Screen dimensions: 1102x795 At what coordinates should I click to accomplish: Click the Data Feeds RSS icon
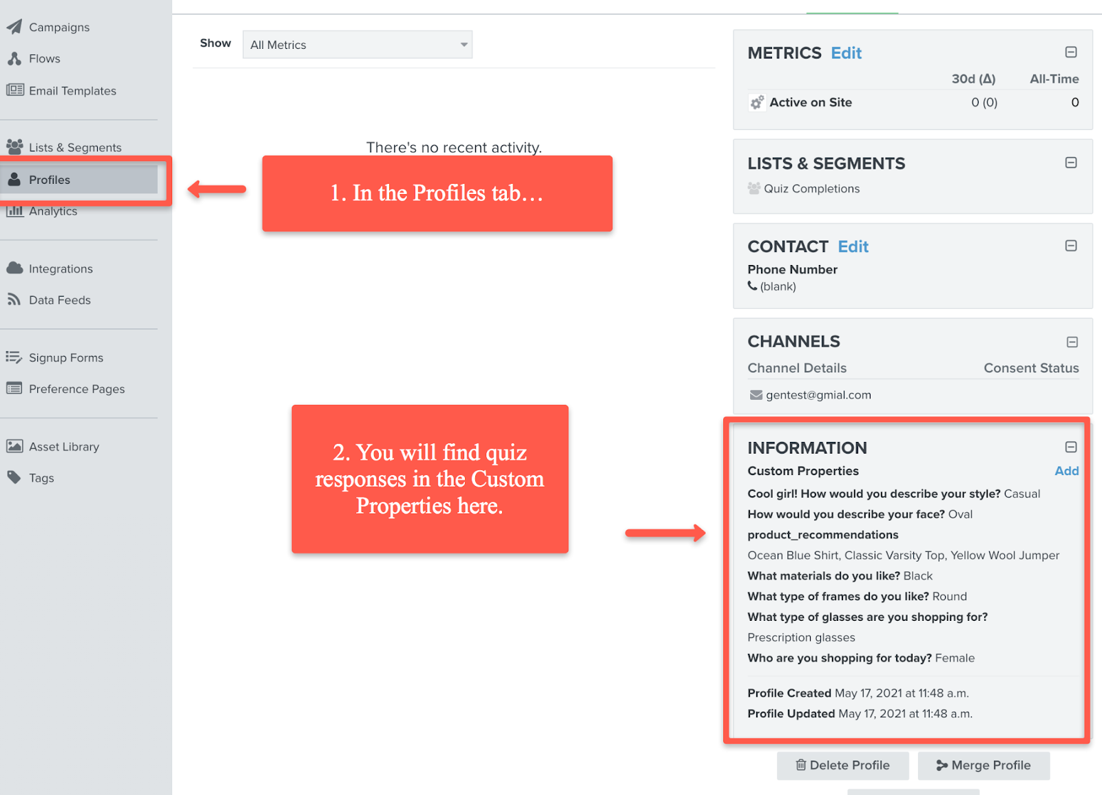point(14,299)
